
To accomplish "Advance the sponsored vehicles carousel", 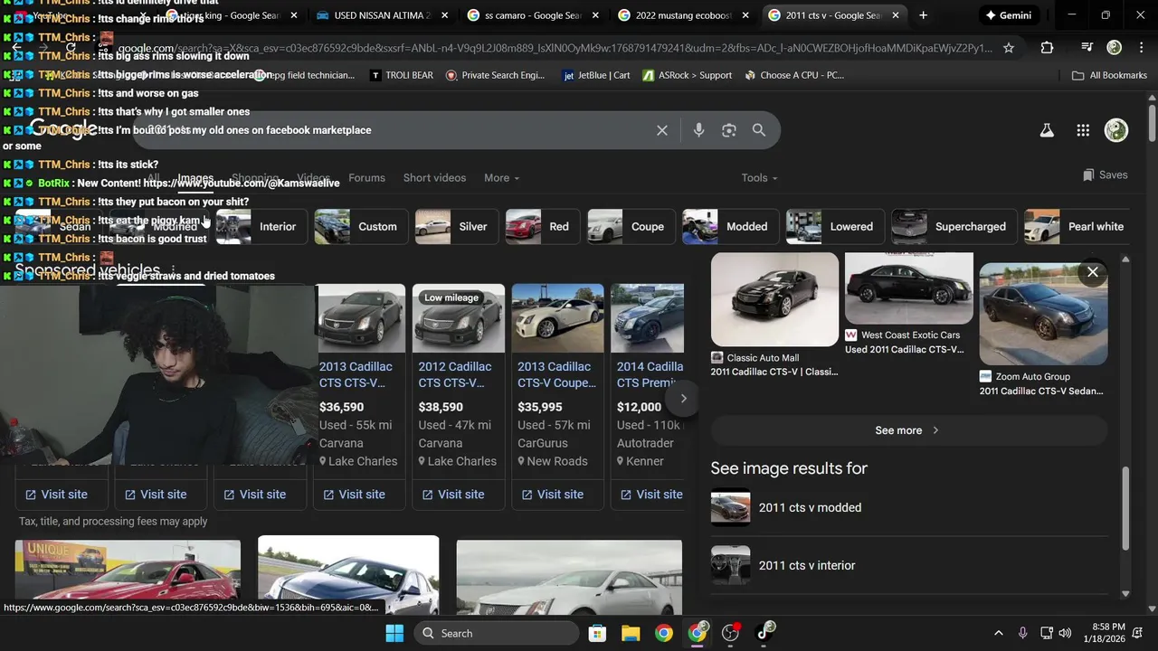I will [683, 398].
